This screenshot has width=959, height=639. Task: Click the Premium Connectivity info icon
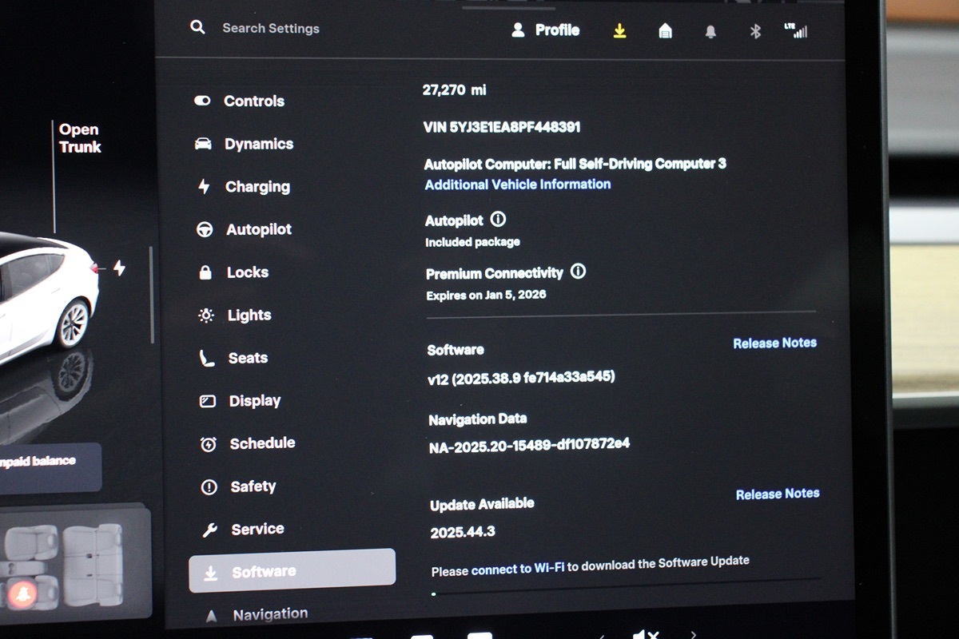coord(578,272)
